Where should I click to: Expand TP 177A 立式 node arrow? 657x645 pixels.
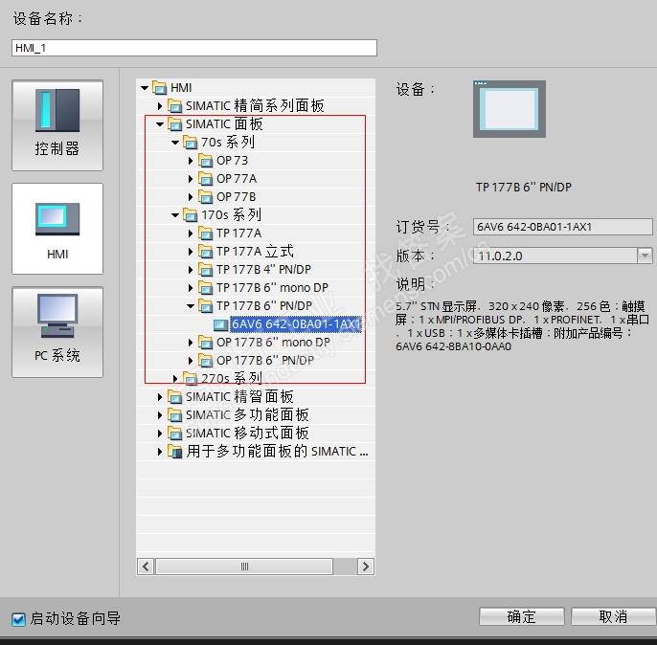[x=191, y=252]
